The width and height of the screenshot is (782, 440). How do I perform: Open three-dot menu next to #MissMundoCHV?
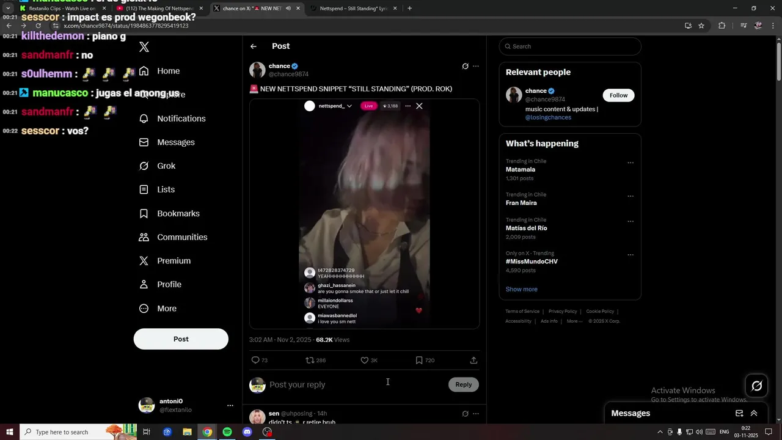[630, 255]
